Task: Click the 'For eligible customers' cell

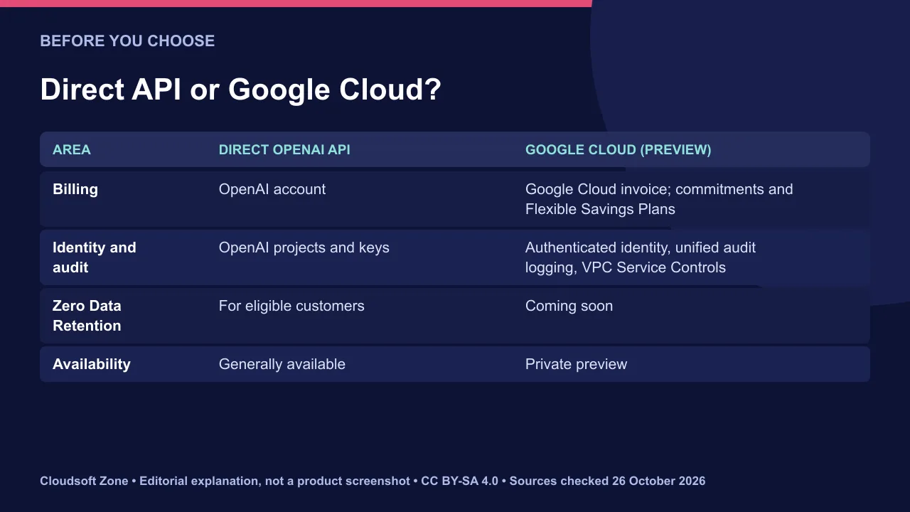Action: click(x=291, y=306)
